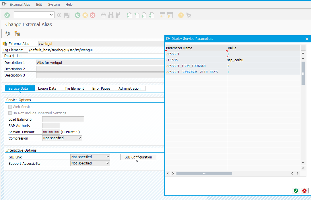Click the Session Timeout input field
Screen dimensions: 311x200
coord(51,132)
